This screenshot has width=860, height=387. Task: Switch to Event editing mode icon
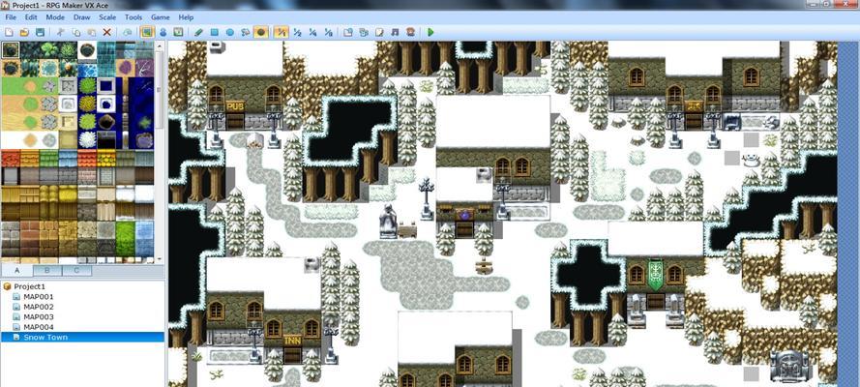(x=163, y=32)
